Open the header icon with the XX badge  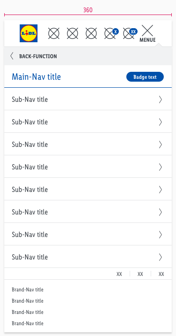point(130,33)
